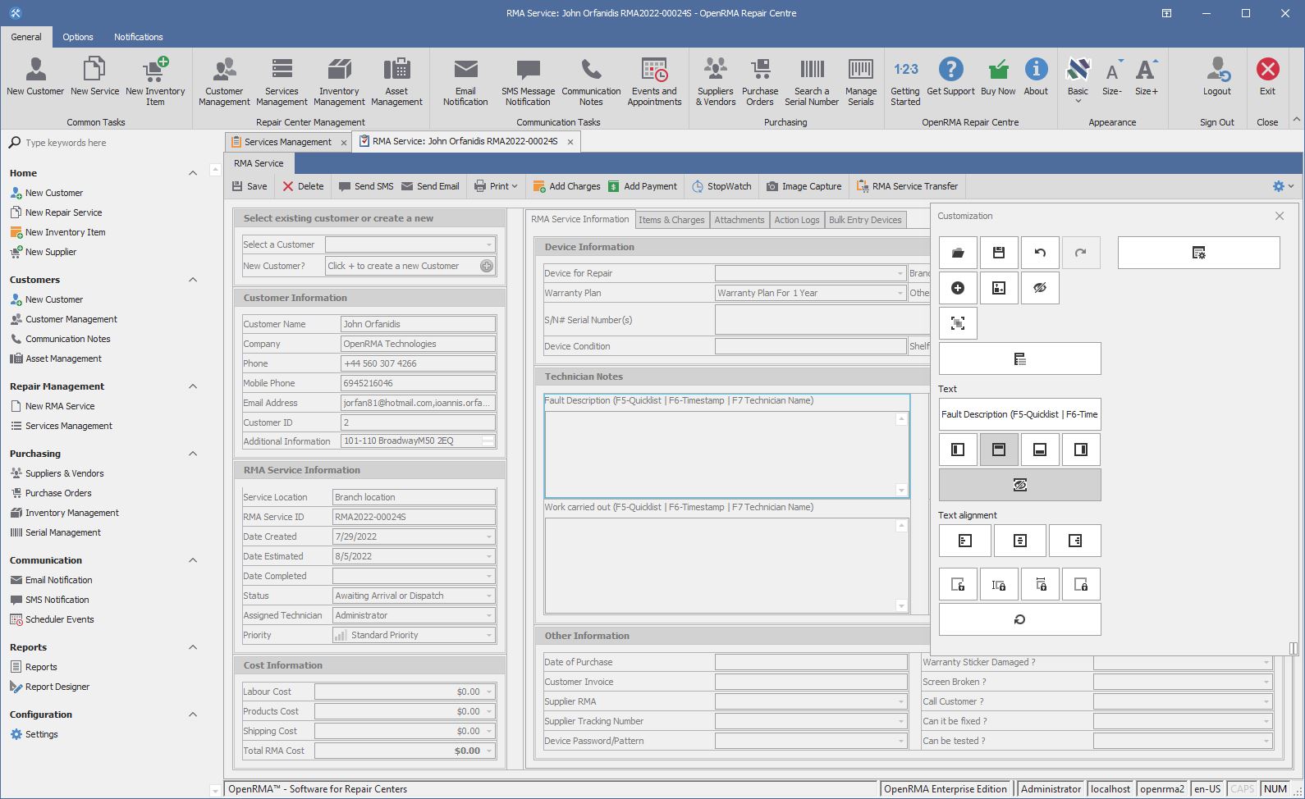Screen dimensions: 1305x799
Task: Open the Items & Charges tab
Action: pyautogui.click(x=671, y=220)
